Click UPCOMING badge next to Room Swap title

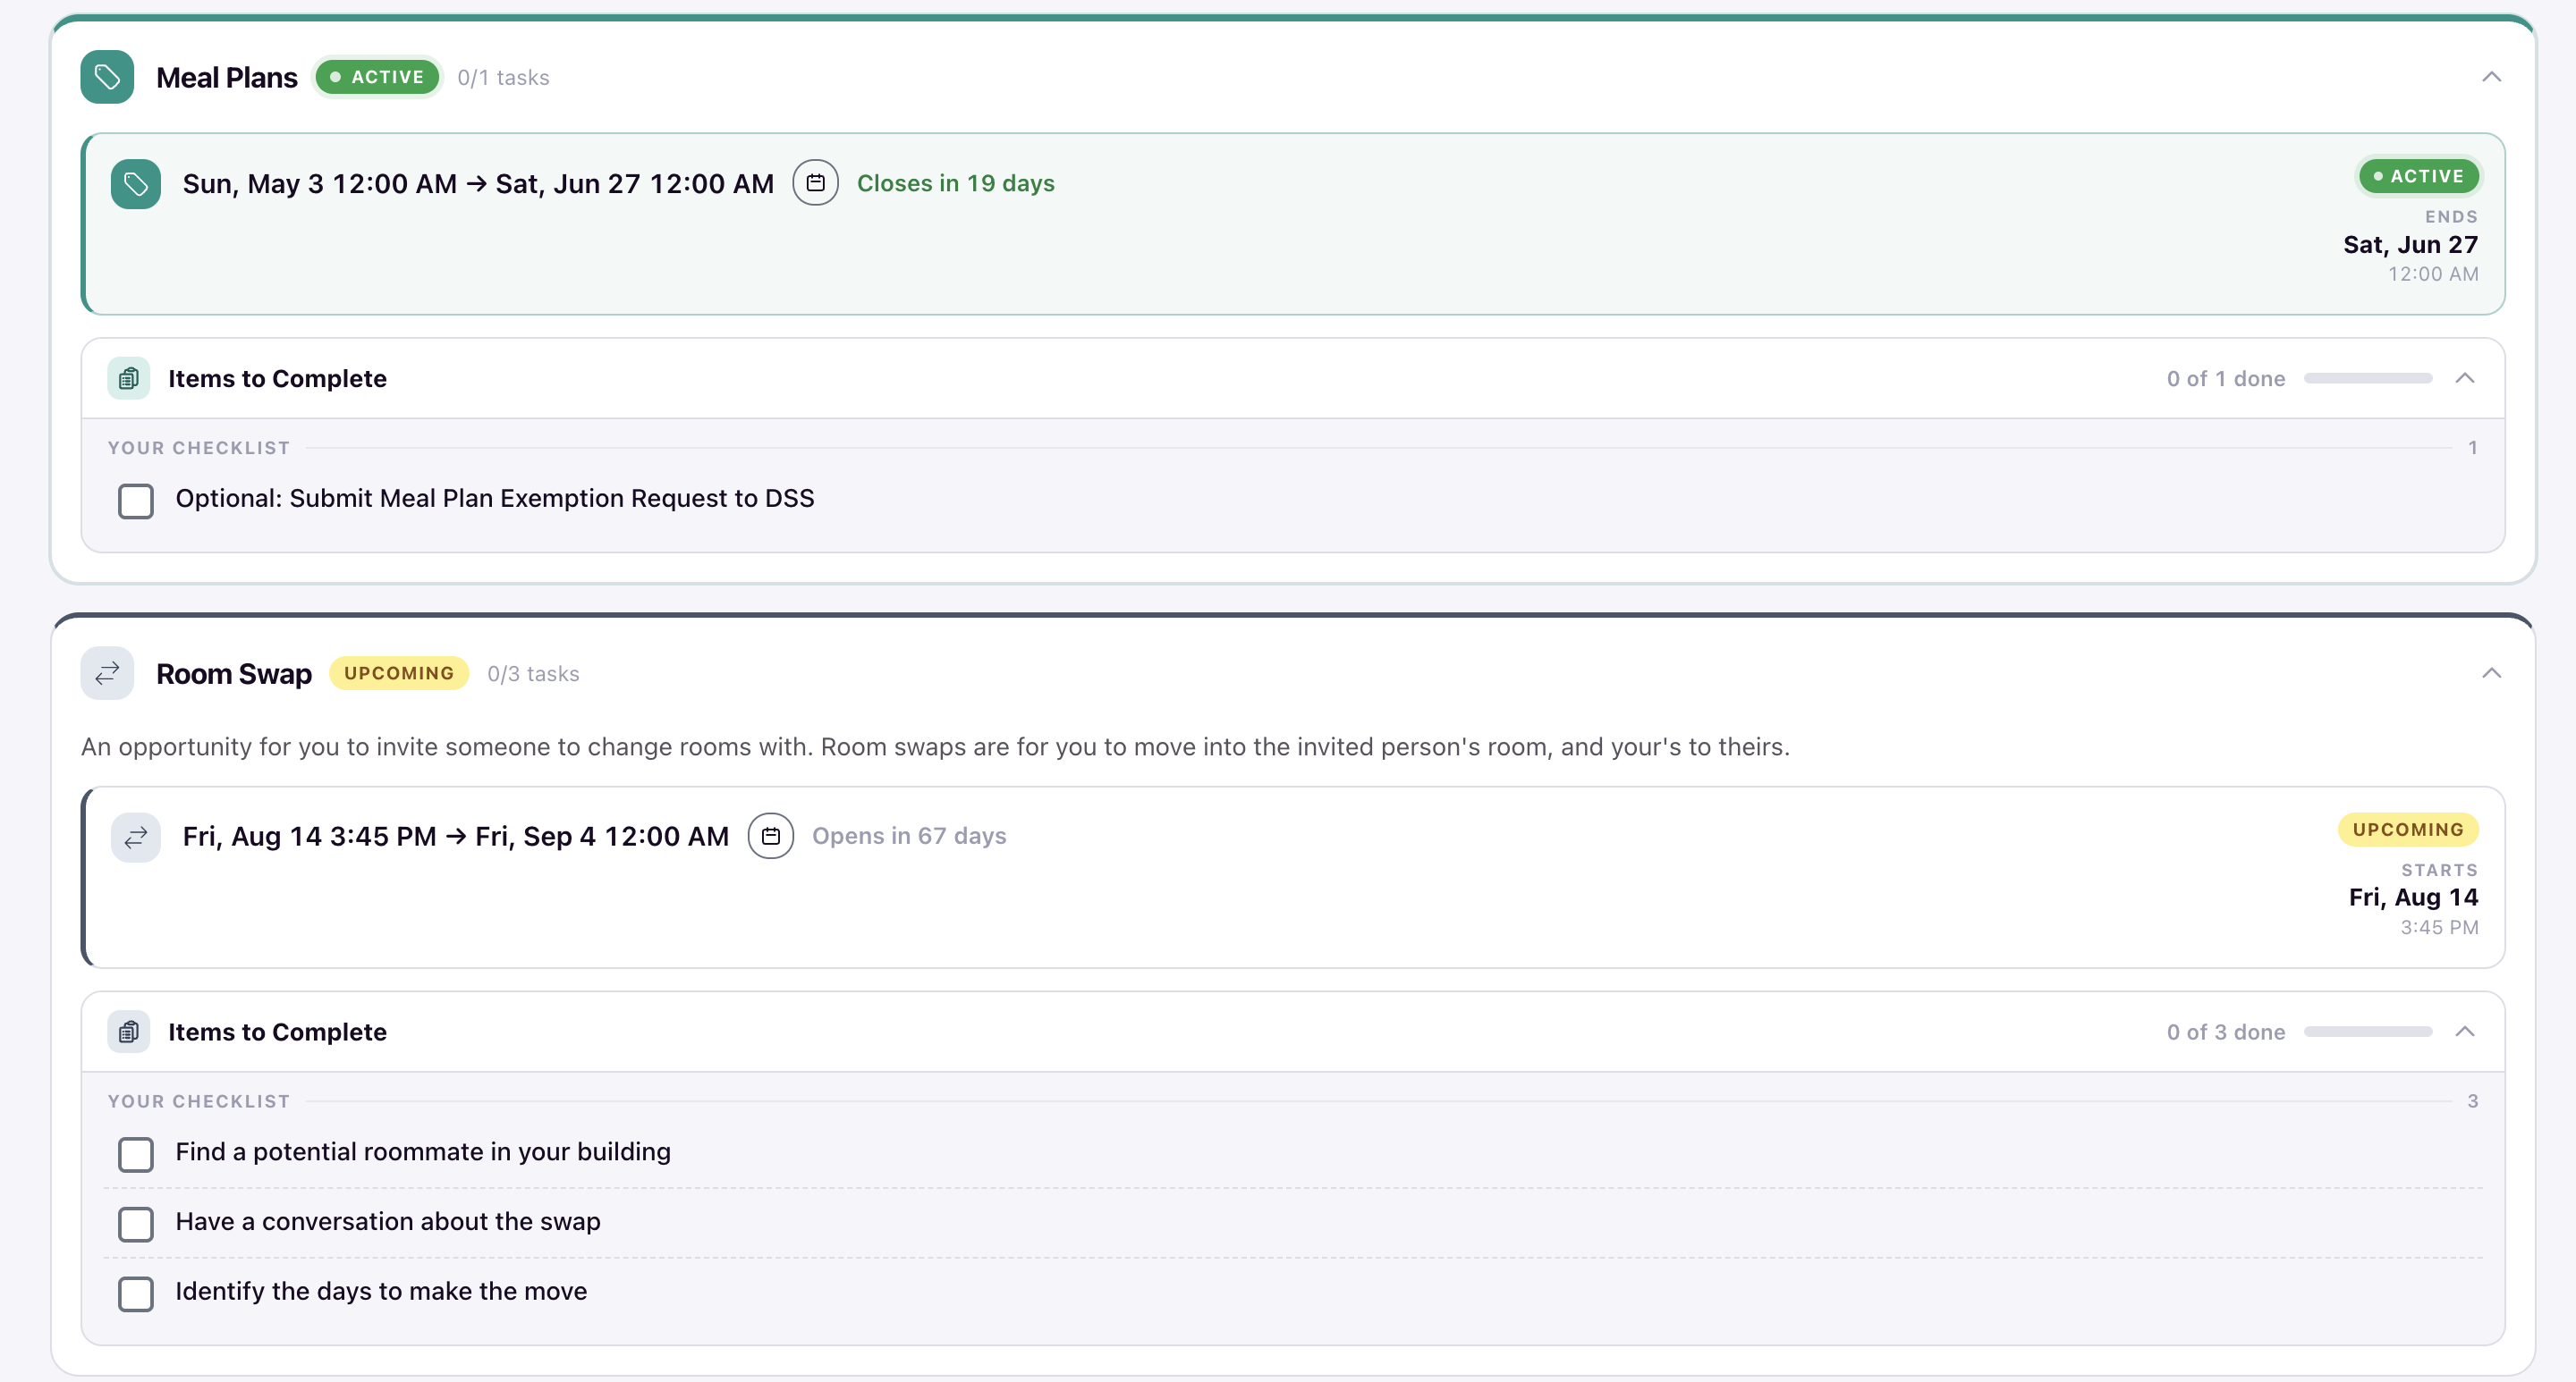[399, 673]
